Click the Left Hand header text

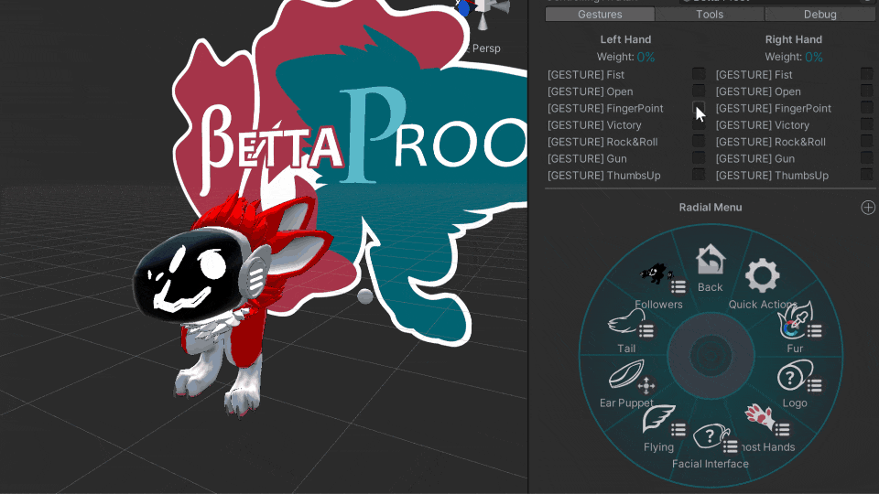point(625,39)
